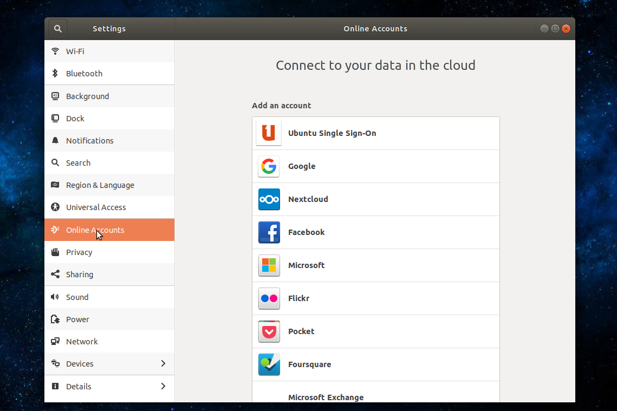Click the Google G logo
Viewport: 617px width, 411px height.
pyautogui.click(x=269, y=166)
